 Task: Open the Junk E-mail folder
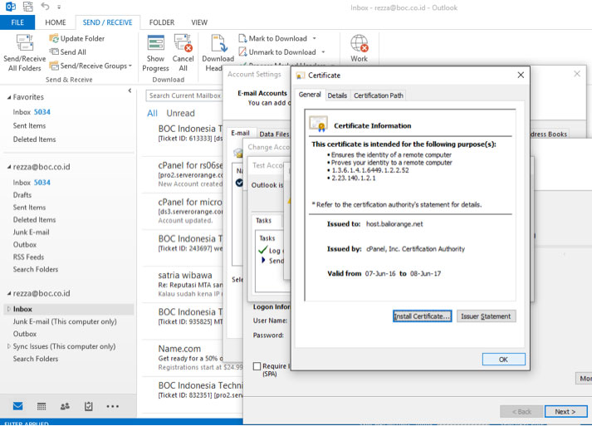[x=31, y=232]
